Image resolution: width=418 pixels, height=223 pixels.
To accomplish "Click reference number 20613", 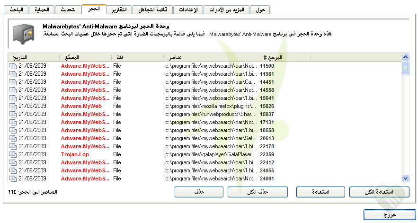I will click(x=267, y=138).
